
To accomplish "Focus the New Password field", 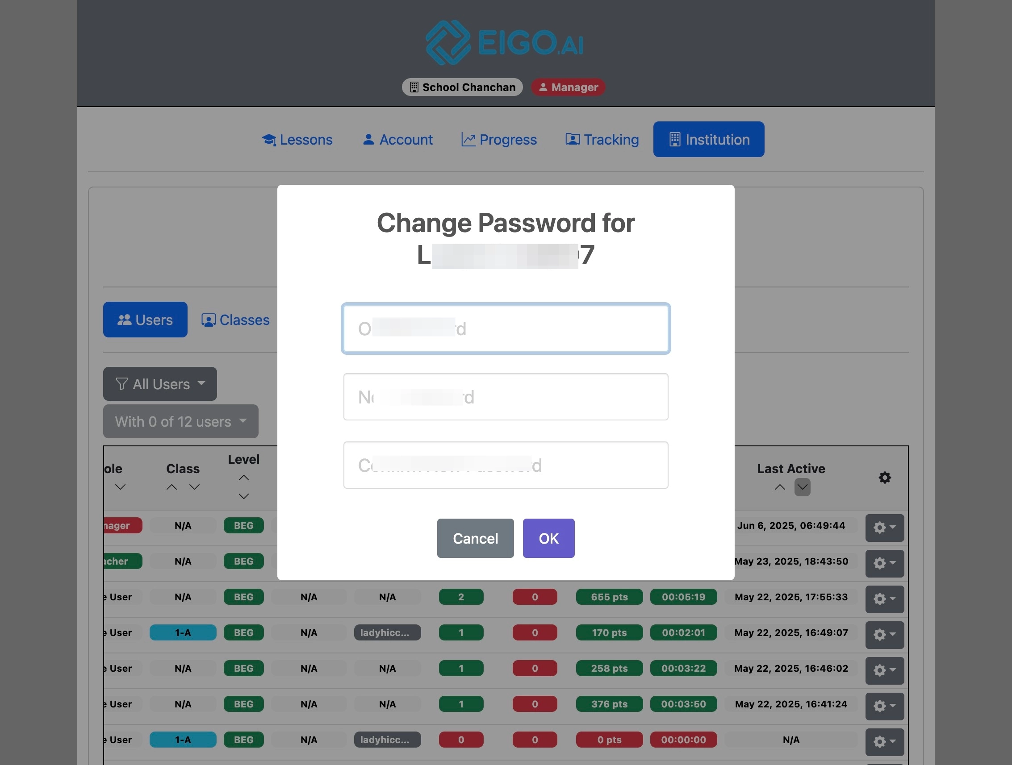I will point(506,397).
